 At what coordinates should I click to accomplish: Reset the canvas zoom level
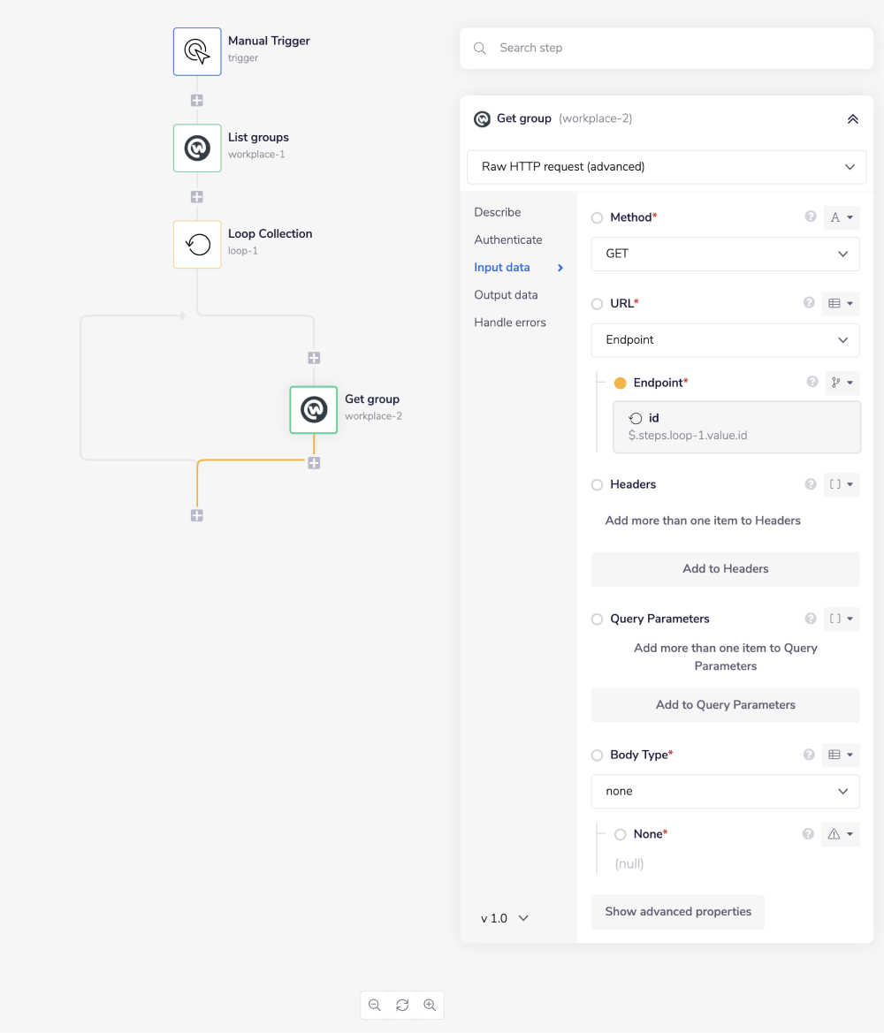click(402, 1005)
